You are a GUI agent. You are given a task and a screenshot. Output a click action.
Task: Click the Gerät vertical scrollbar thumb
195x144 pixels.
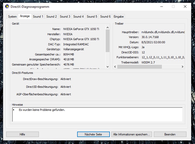(x=107, y=41)
